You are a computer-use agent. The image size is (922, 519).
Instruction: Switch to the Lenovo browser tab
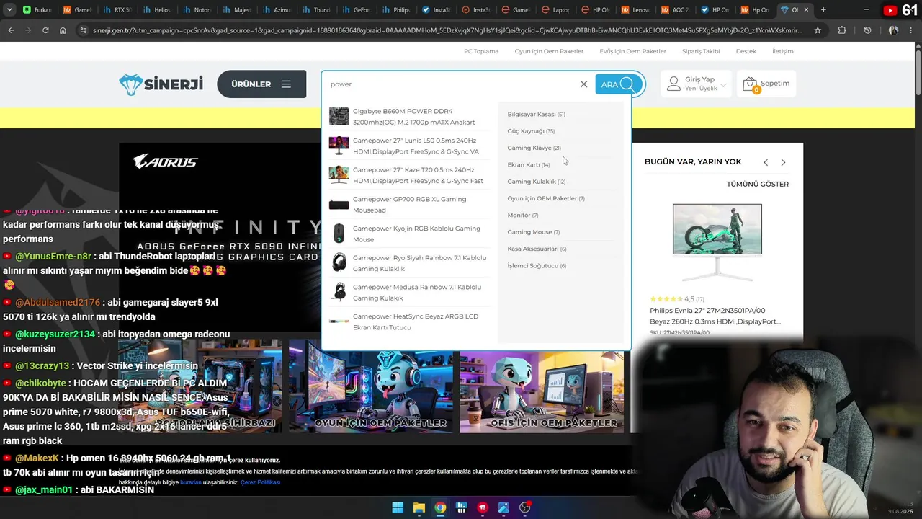coord(634,10)
